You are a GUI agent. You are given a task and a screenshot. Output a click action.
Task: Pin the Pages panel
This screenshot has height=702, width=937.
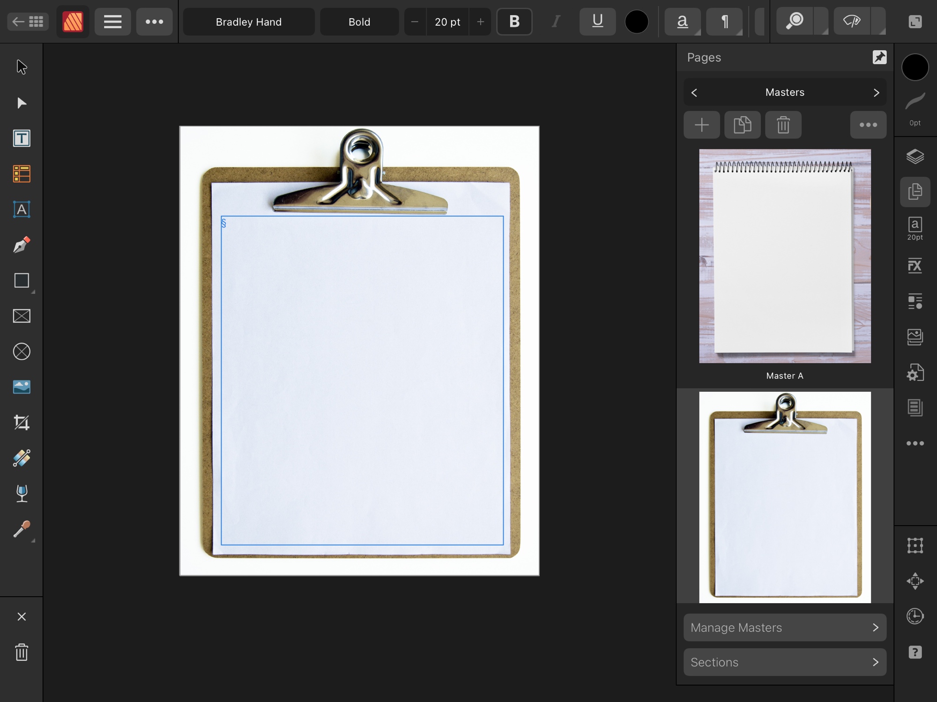[x=879, y=57]
